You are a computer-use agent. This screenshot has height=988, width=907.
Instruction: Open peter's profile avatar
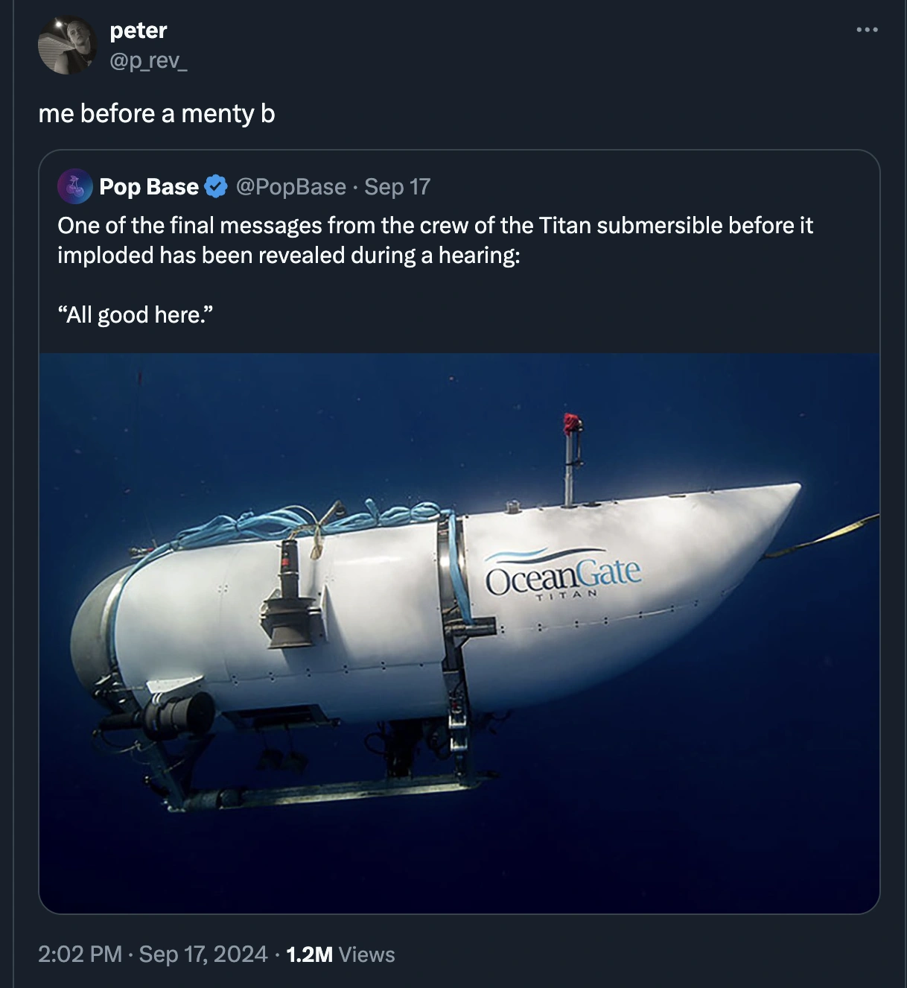(x=67, y=45)
